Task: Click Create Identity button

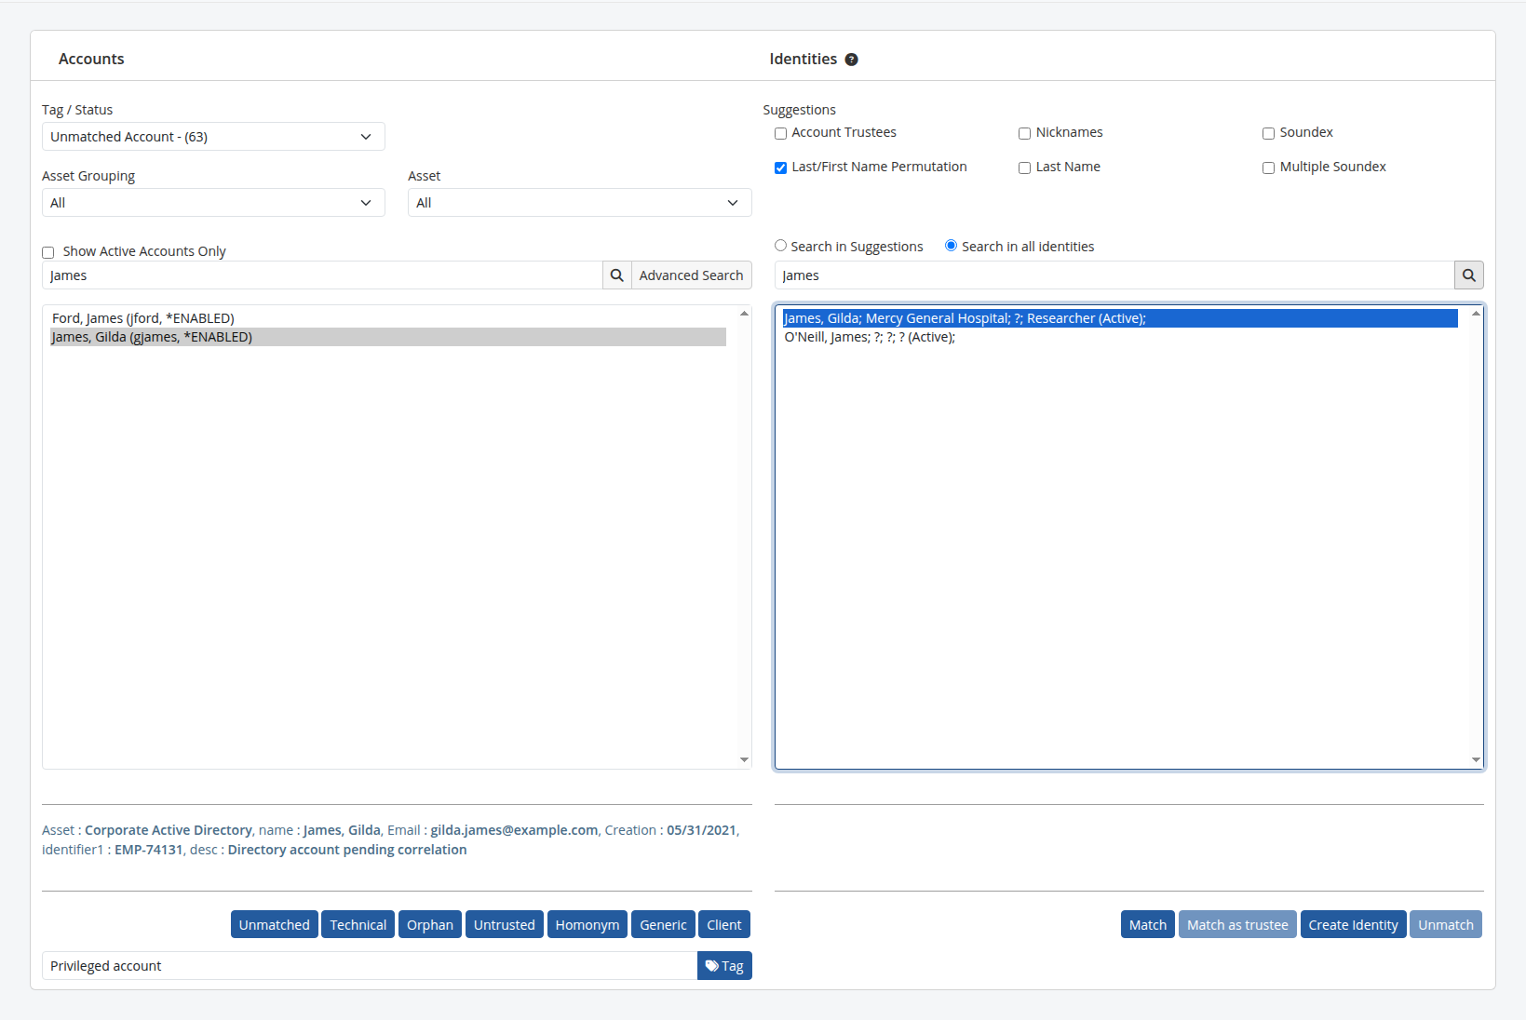Action: [1353, 924]
